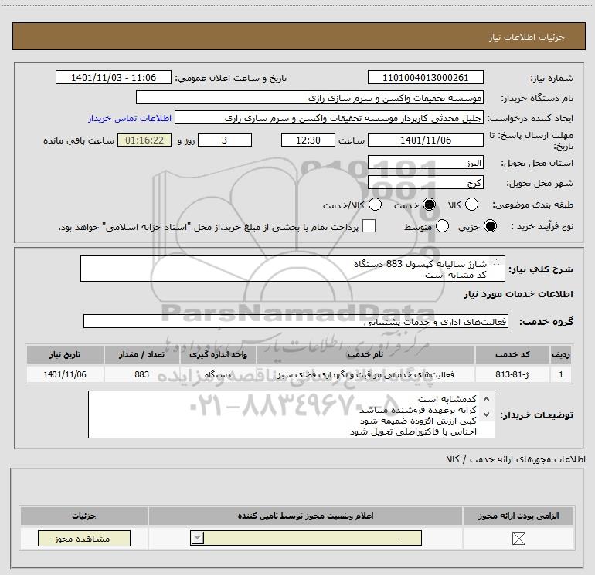
Task: Click the delivery province field البرز
Action: (425, 163)
